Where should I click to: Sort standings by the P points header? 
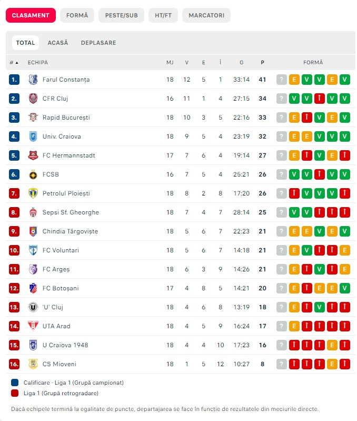tap(262, 63)
